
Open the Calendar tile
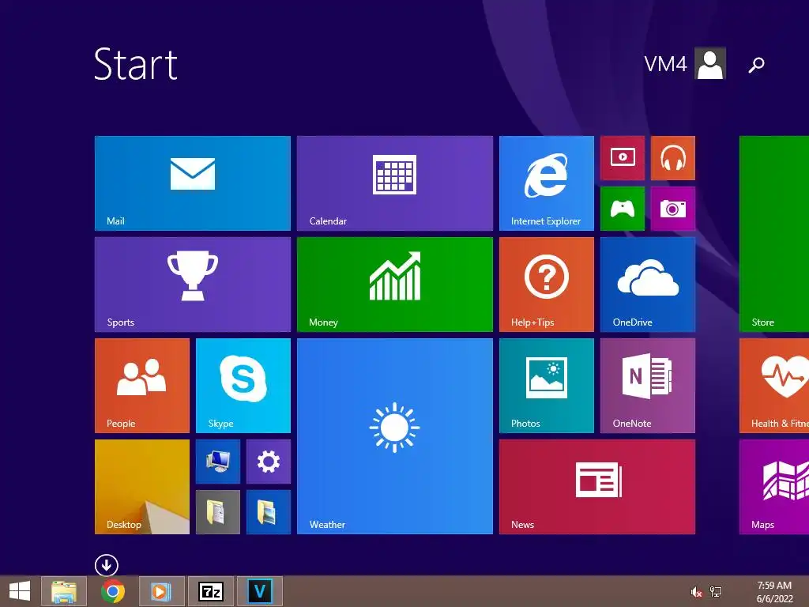395,183
